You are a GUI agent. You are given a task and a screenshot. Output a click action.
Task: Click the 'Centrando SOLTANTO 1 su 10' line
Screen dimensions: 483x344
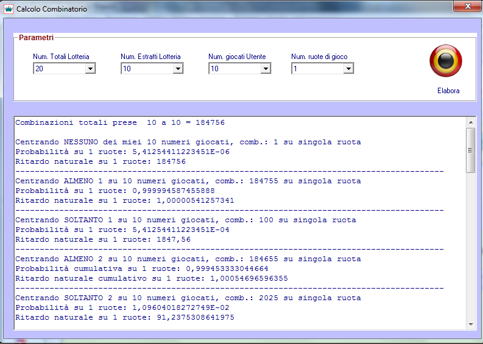(x=186, y=220)
